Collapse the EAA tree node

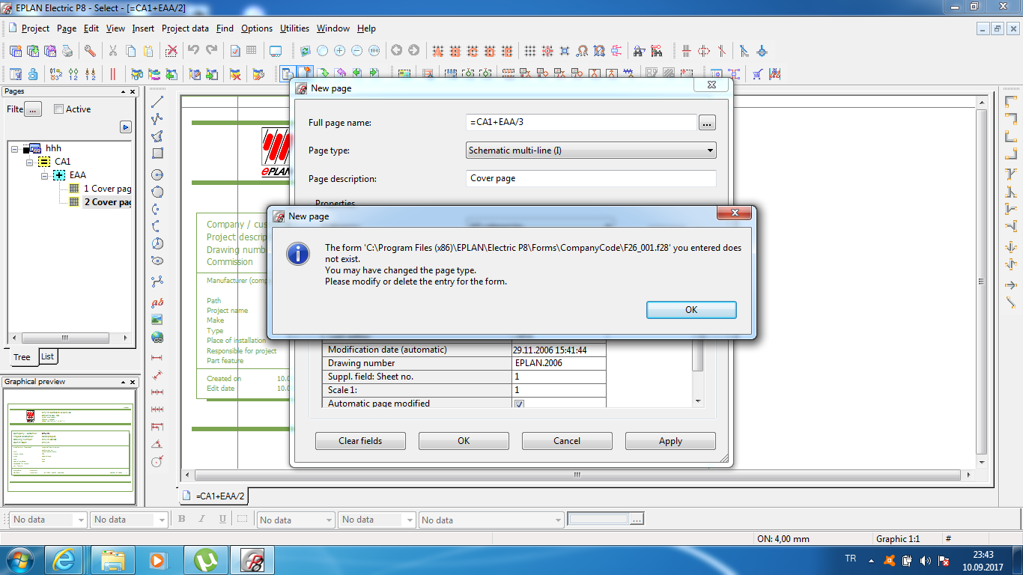[x=45, y=175]
